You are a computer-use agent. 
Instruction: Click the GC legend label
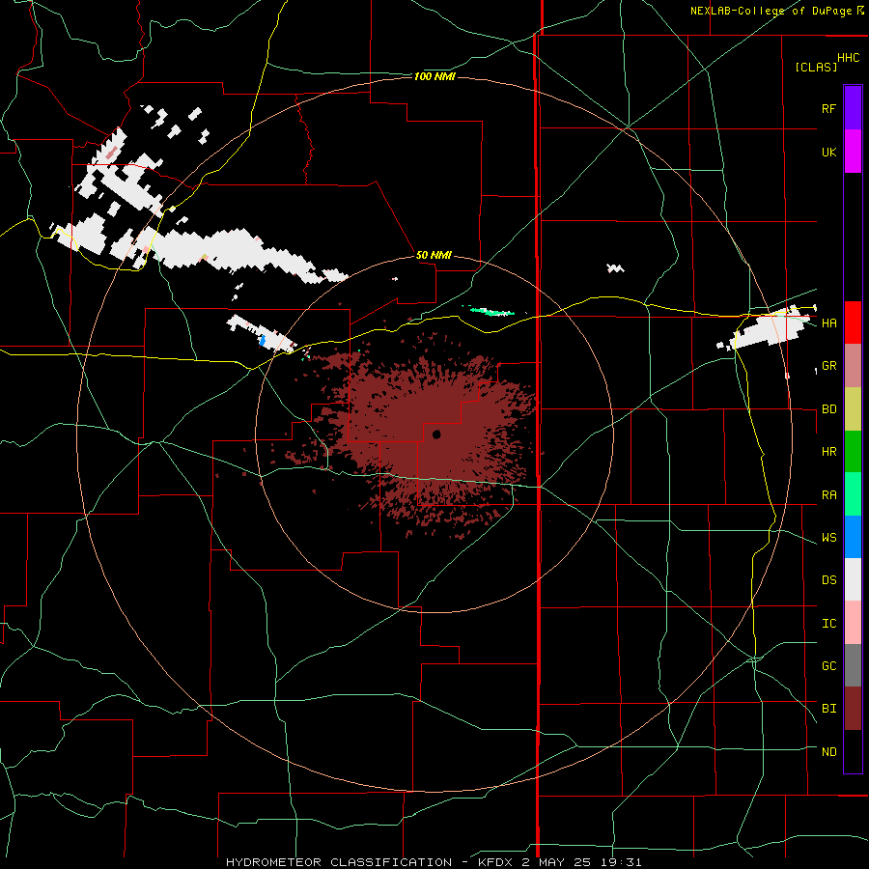pyautogui.click(x=828, y=666)
